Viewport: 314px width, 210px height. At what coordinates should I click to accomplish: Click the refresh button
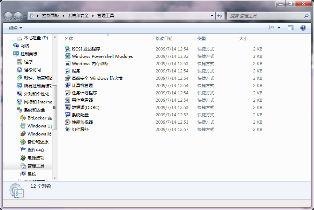220,15
